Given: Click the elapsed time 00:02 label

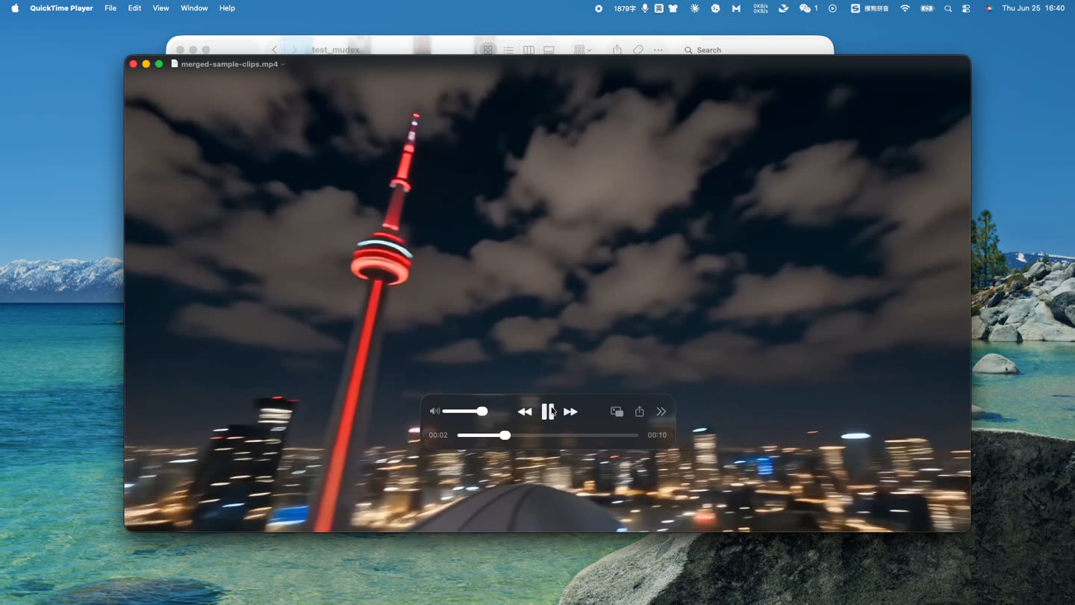Looking at the screenshot, I should click(438, 435).
